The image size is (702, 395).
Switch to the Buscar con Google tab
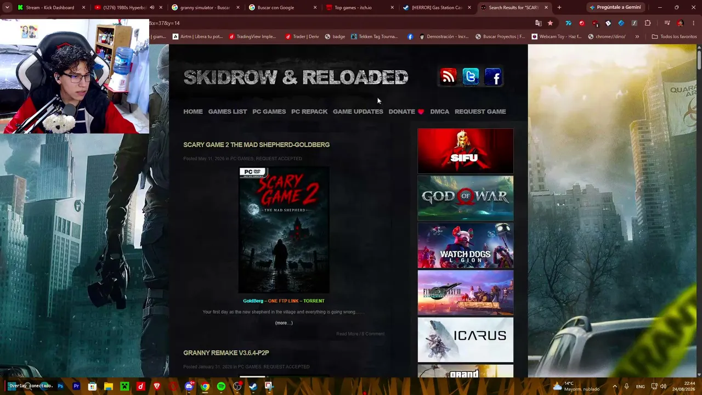pos(282,8)
